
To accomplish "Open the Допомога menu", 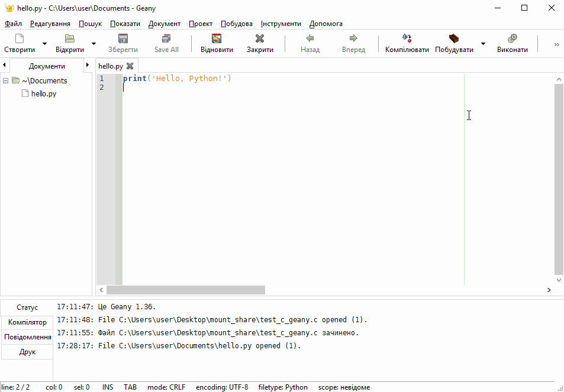I will [x=325, y=24].
